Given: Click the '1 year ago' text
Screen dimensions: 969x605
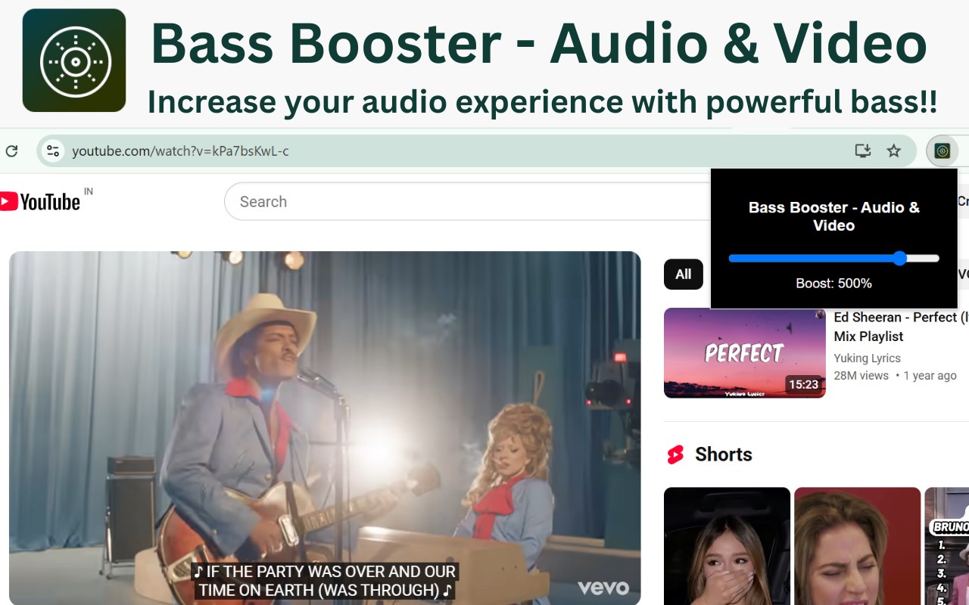Looking at the screenshot, I should (x=930, y=376).
